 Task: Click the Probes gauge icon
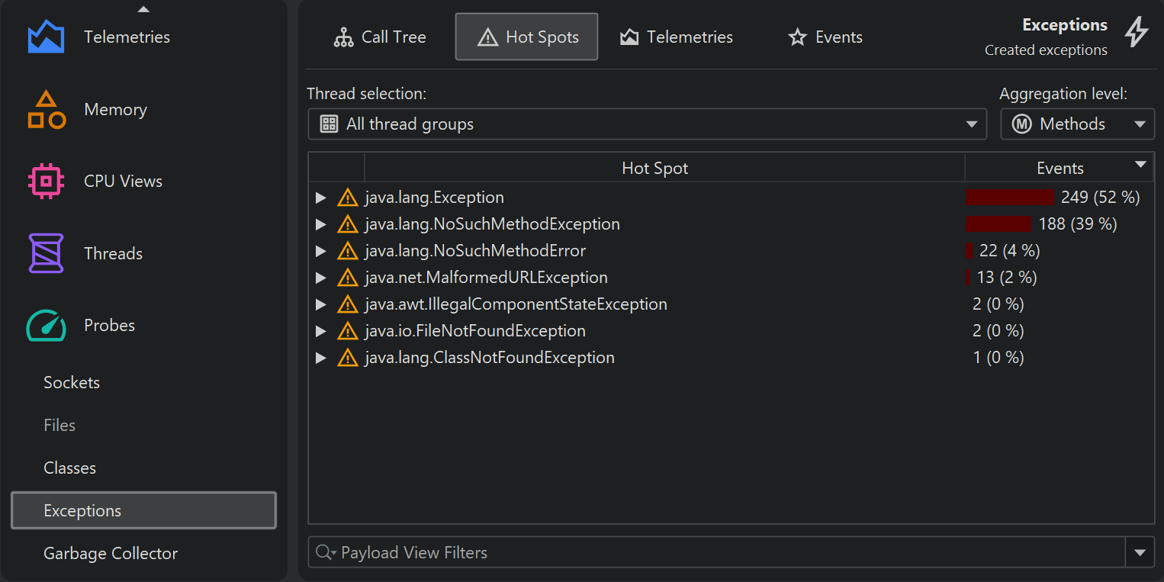click(x=47, y=326)
